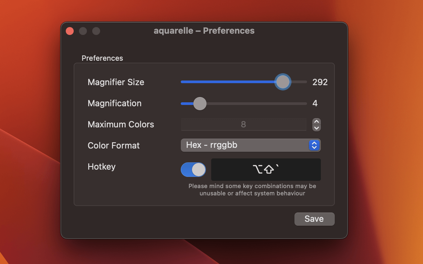
Task: Click the blue chevrons of Color Format
Action: [x=314, y=145]
